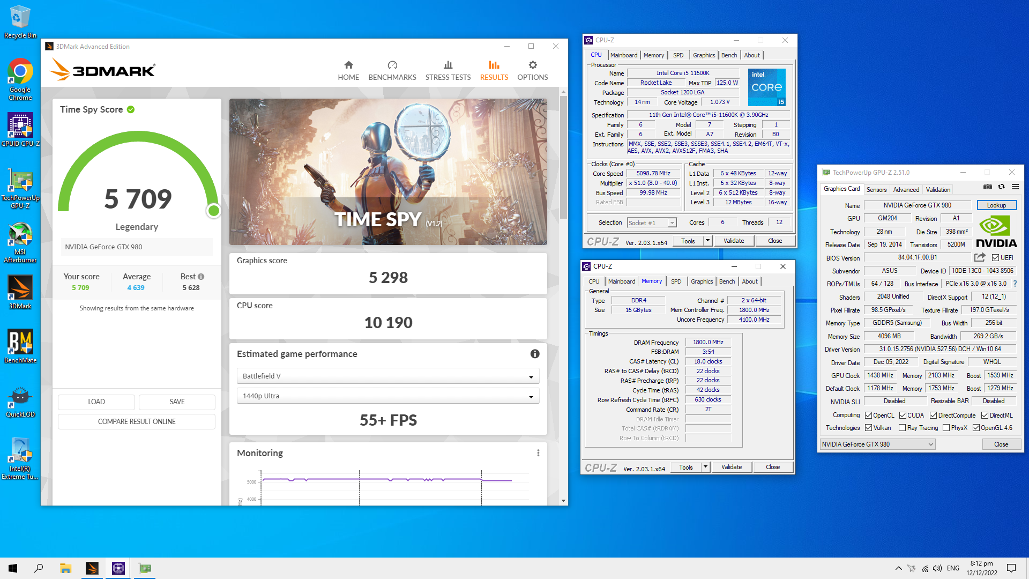Open 3DMark desktop shortcut
Screen dimensions: 1029x579
pos(20,292)
